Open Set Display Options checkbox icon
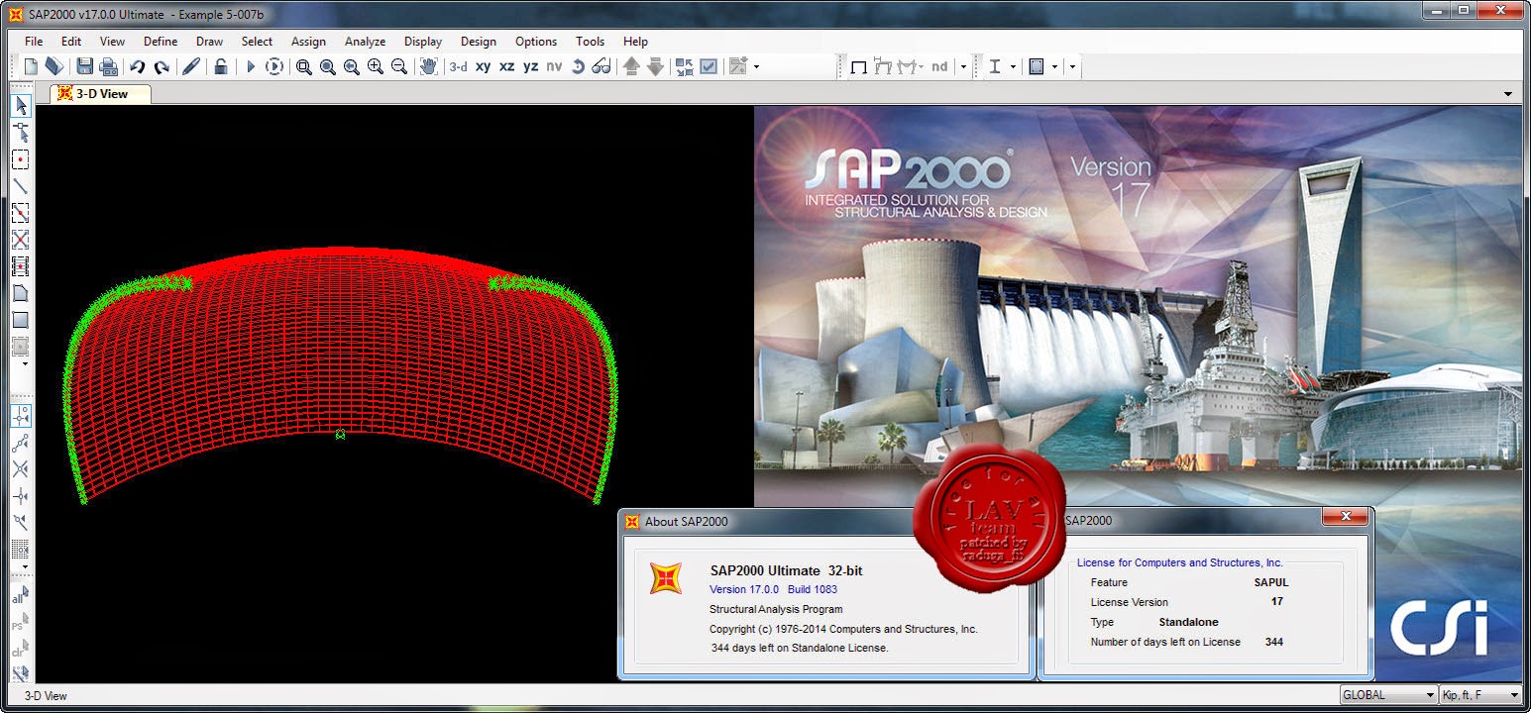 point(709,66)
